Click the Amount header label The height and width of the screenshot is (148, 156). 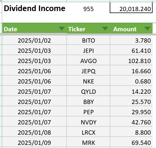(125, 29)
